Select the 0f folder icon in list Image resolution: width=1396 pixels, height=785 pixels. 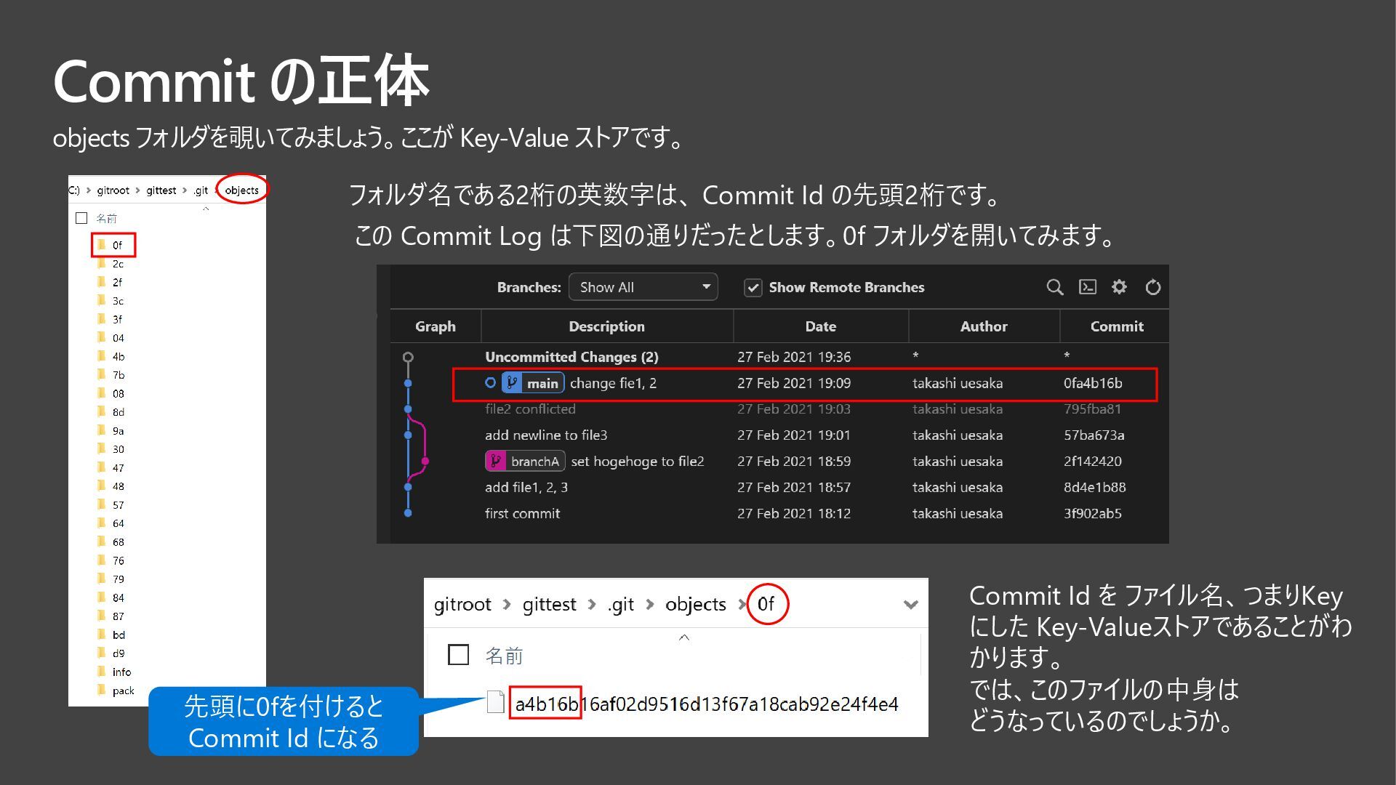coord(102,245)
